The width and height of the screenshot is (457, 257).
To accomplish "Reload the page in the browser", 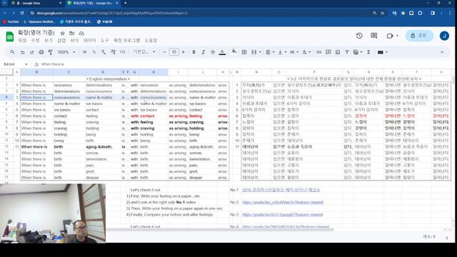I will 22,13.
